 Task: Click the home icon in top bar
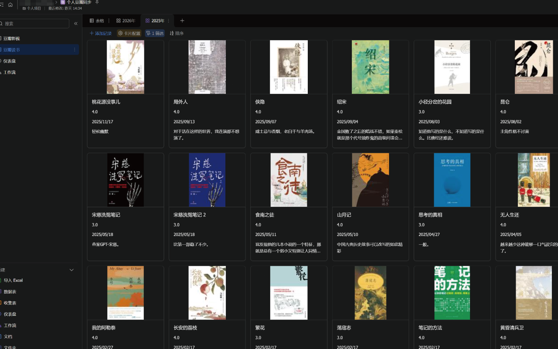(10, 5)
